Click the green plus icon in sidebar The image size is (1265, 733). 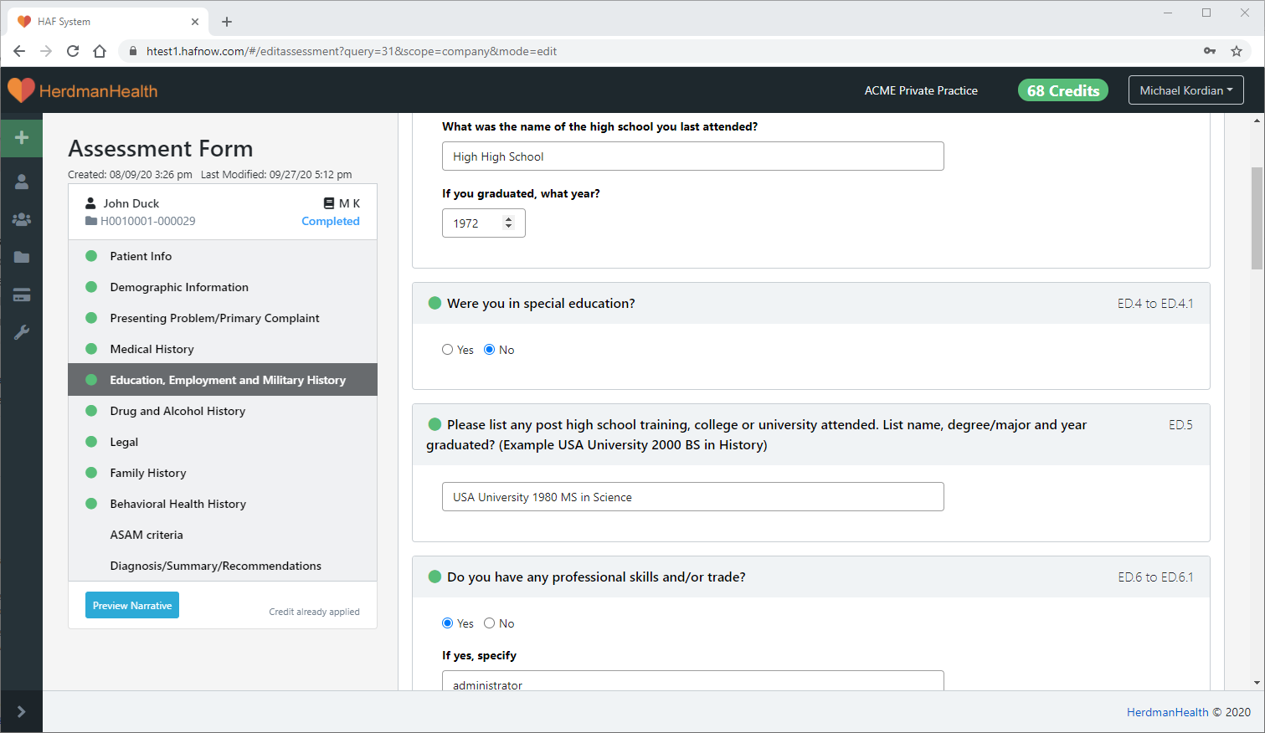(x=22, y=137)
